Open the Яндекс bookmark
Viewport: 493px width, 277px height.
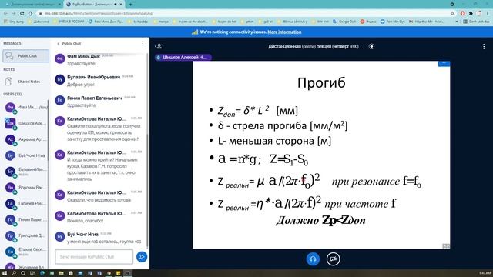[x=368, y=22]
